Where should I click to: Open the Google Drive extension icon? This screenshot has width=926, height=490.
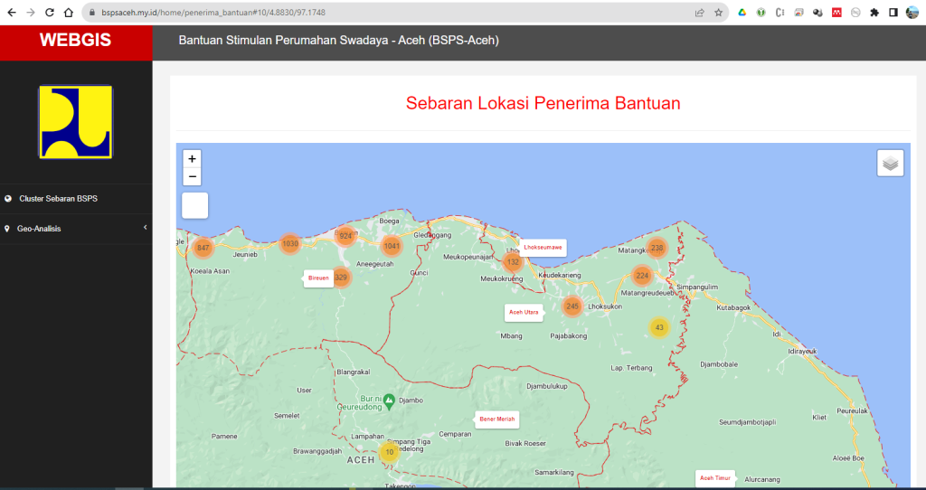[x=742, y=13]
